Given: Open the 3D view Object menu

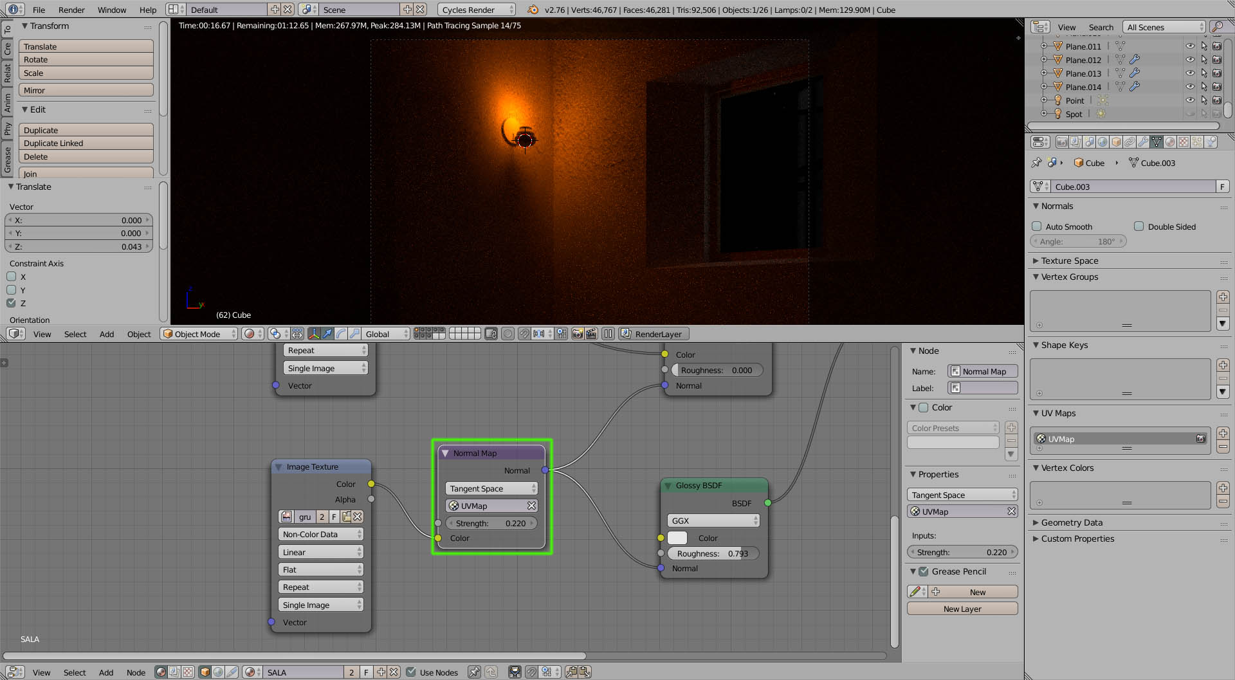Looking at the screenshot, I should point(139,334).
